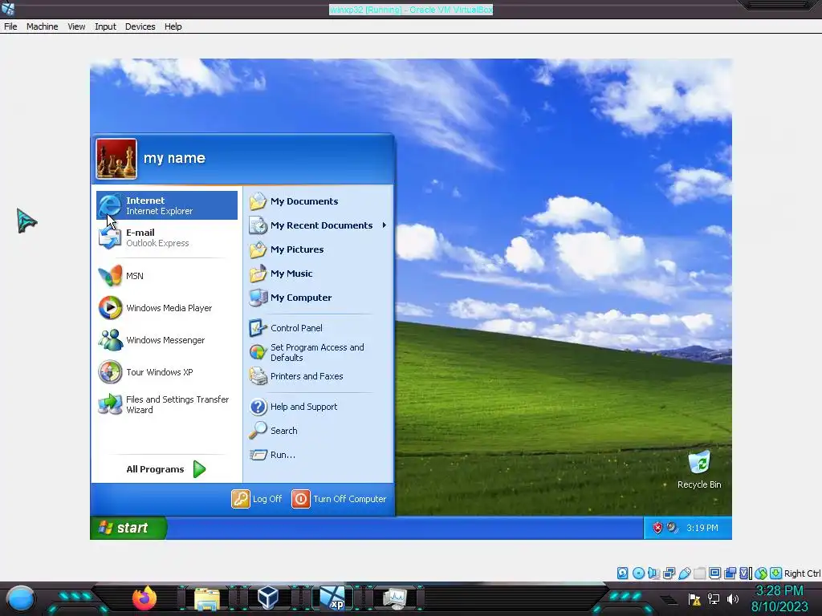The width and height of the screenshot is (822, 616).
Task: Select the running XP VM taskbar icon
Action: (332, 598)
